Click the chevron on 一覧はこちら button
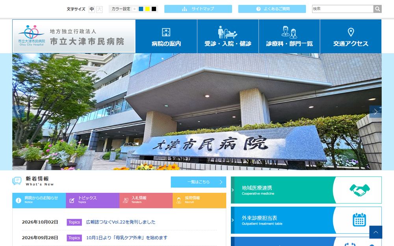 point(221,182)
